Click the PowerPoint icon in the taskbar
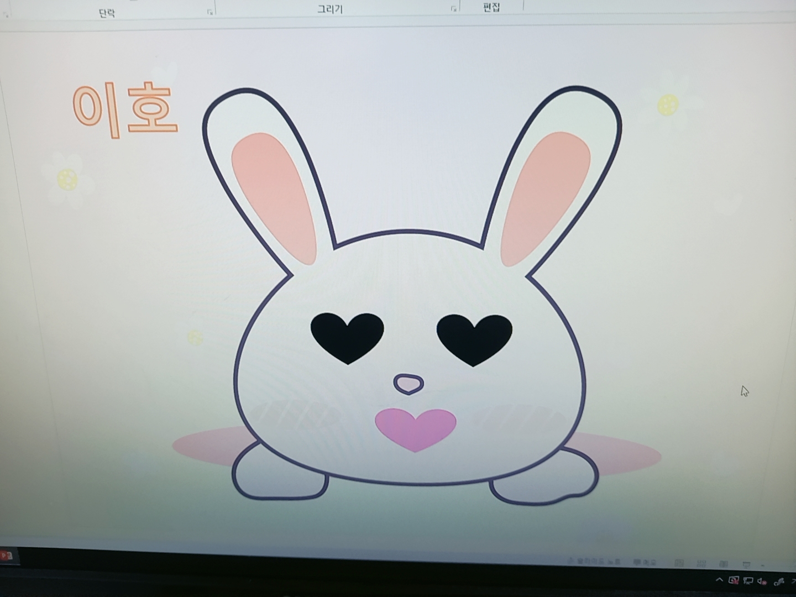The height and width of the screenshot is (597, 796). pos(7,555)
